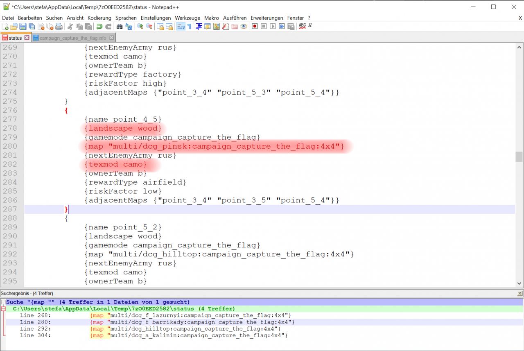524x351 pixels.
Task: Click the Save file toolbar icon
Action: tap(23, 27)
